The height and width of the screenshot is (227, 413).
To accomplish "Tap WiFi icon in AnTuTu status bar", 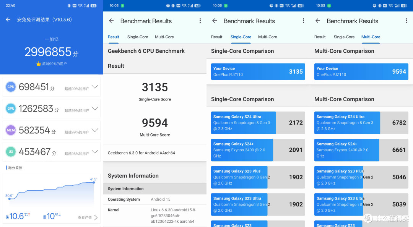I will (80, 5).
